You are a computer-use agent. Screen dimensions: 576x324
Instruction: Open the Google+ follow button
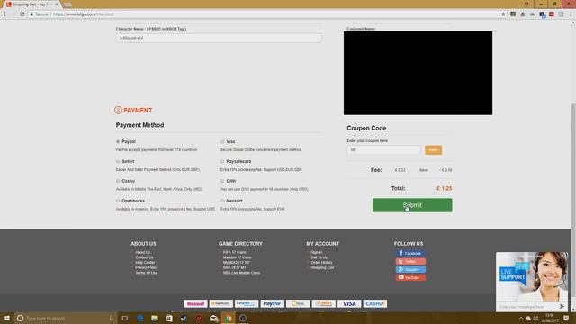point(410,270)
